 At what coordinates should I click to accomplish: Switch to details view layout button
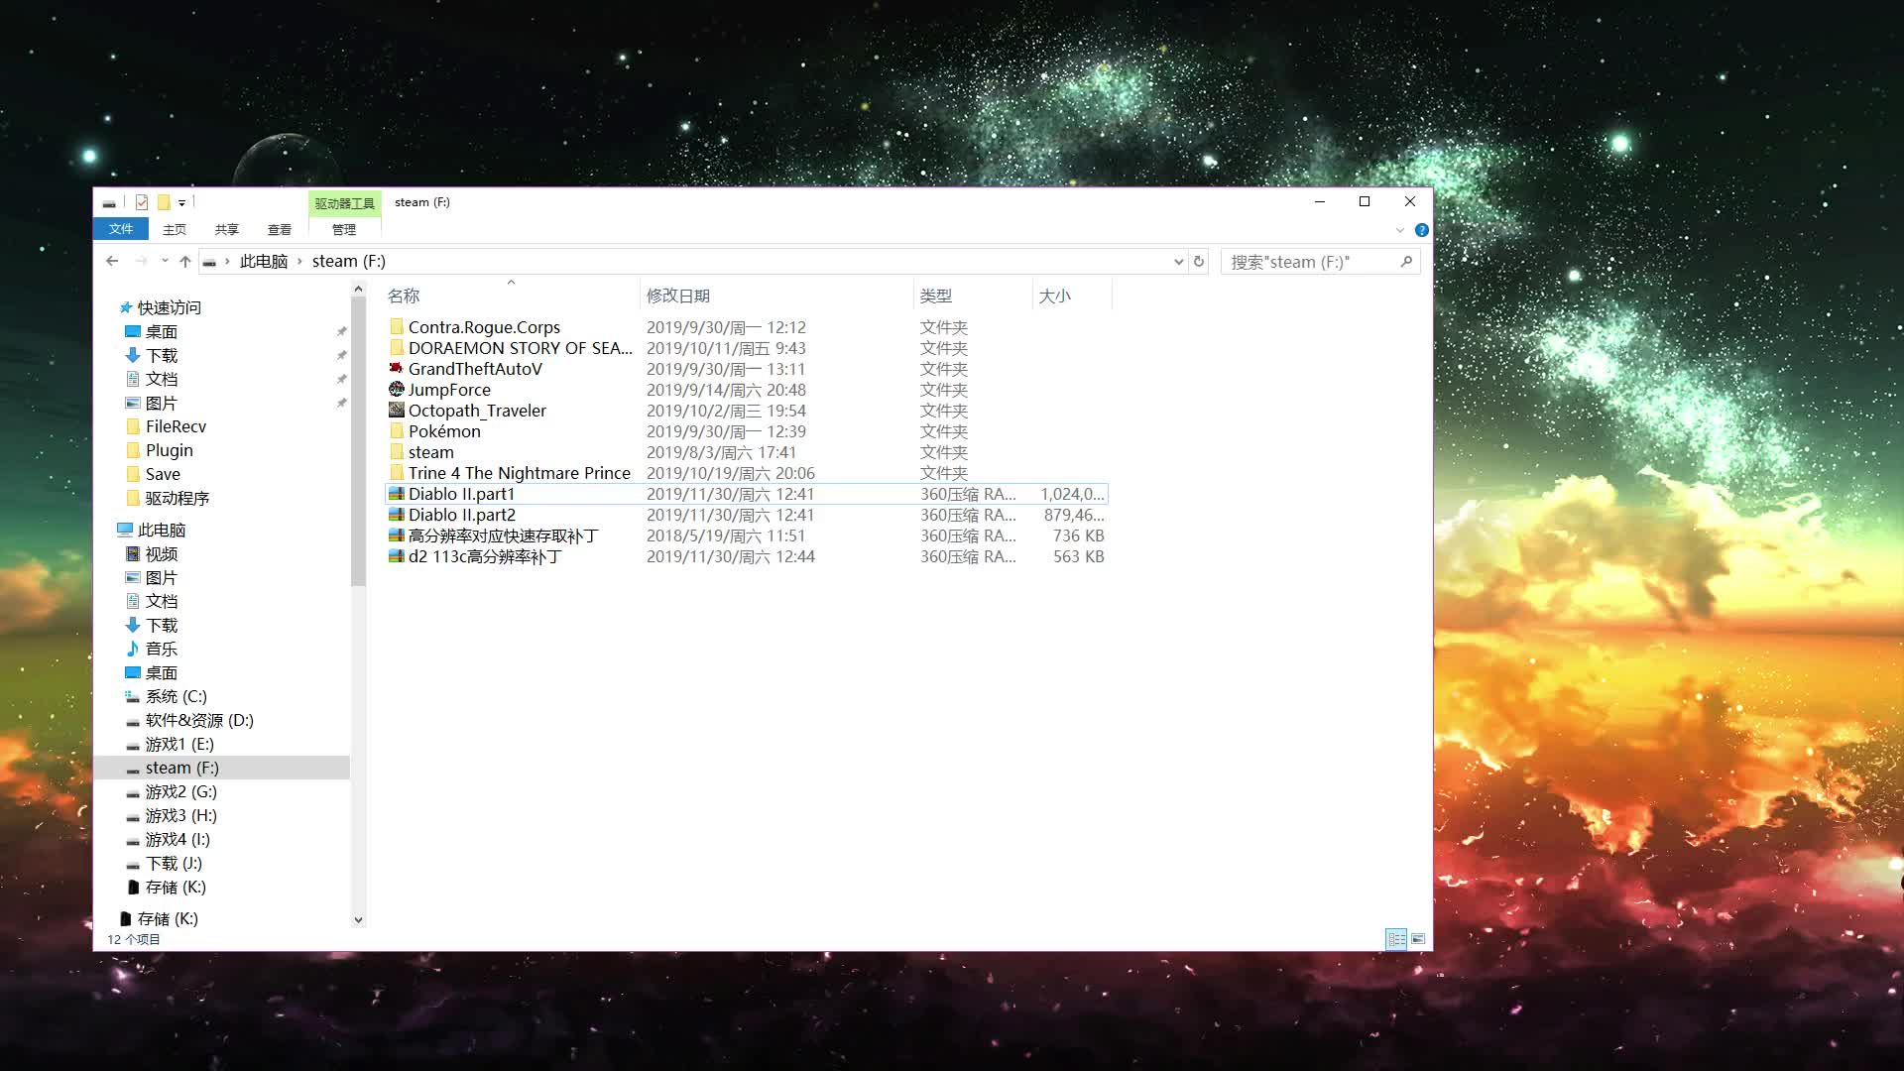coord(1396,938)
